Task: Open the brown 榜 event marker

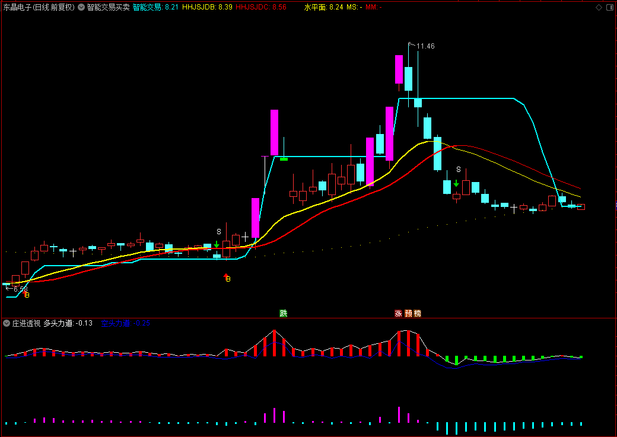Action: click(418, 313)
